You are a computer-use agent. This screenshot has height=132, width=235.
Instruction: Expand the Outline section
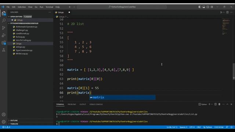(x=14, y=121)
